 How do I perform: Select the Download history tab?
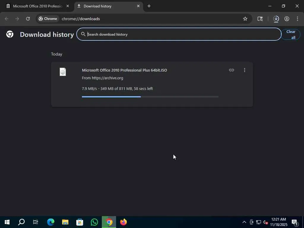click(x=109, y=6)
